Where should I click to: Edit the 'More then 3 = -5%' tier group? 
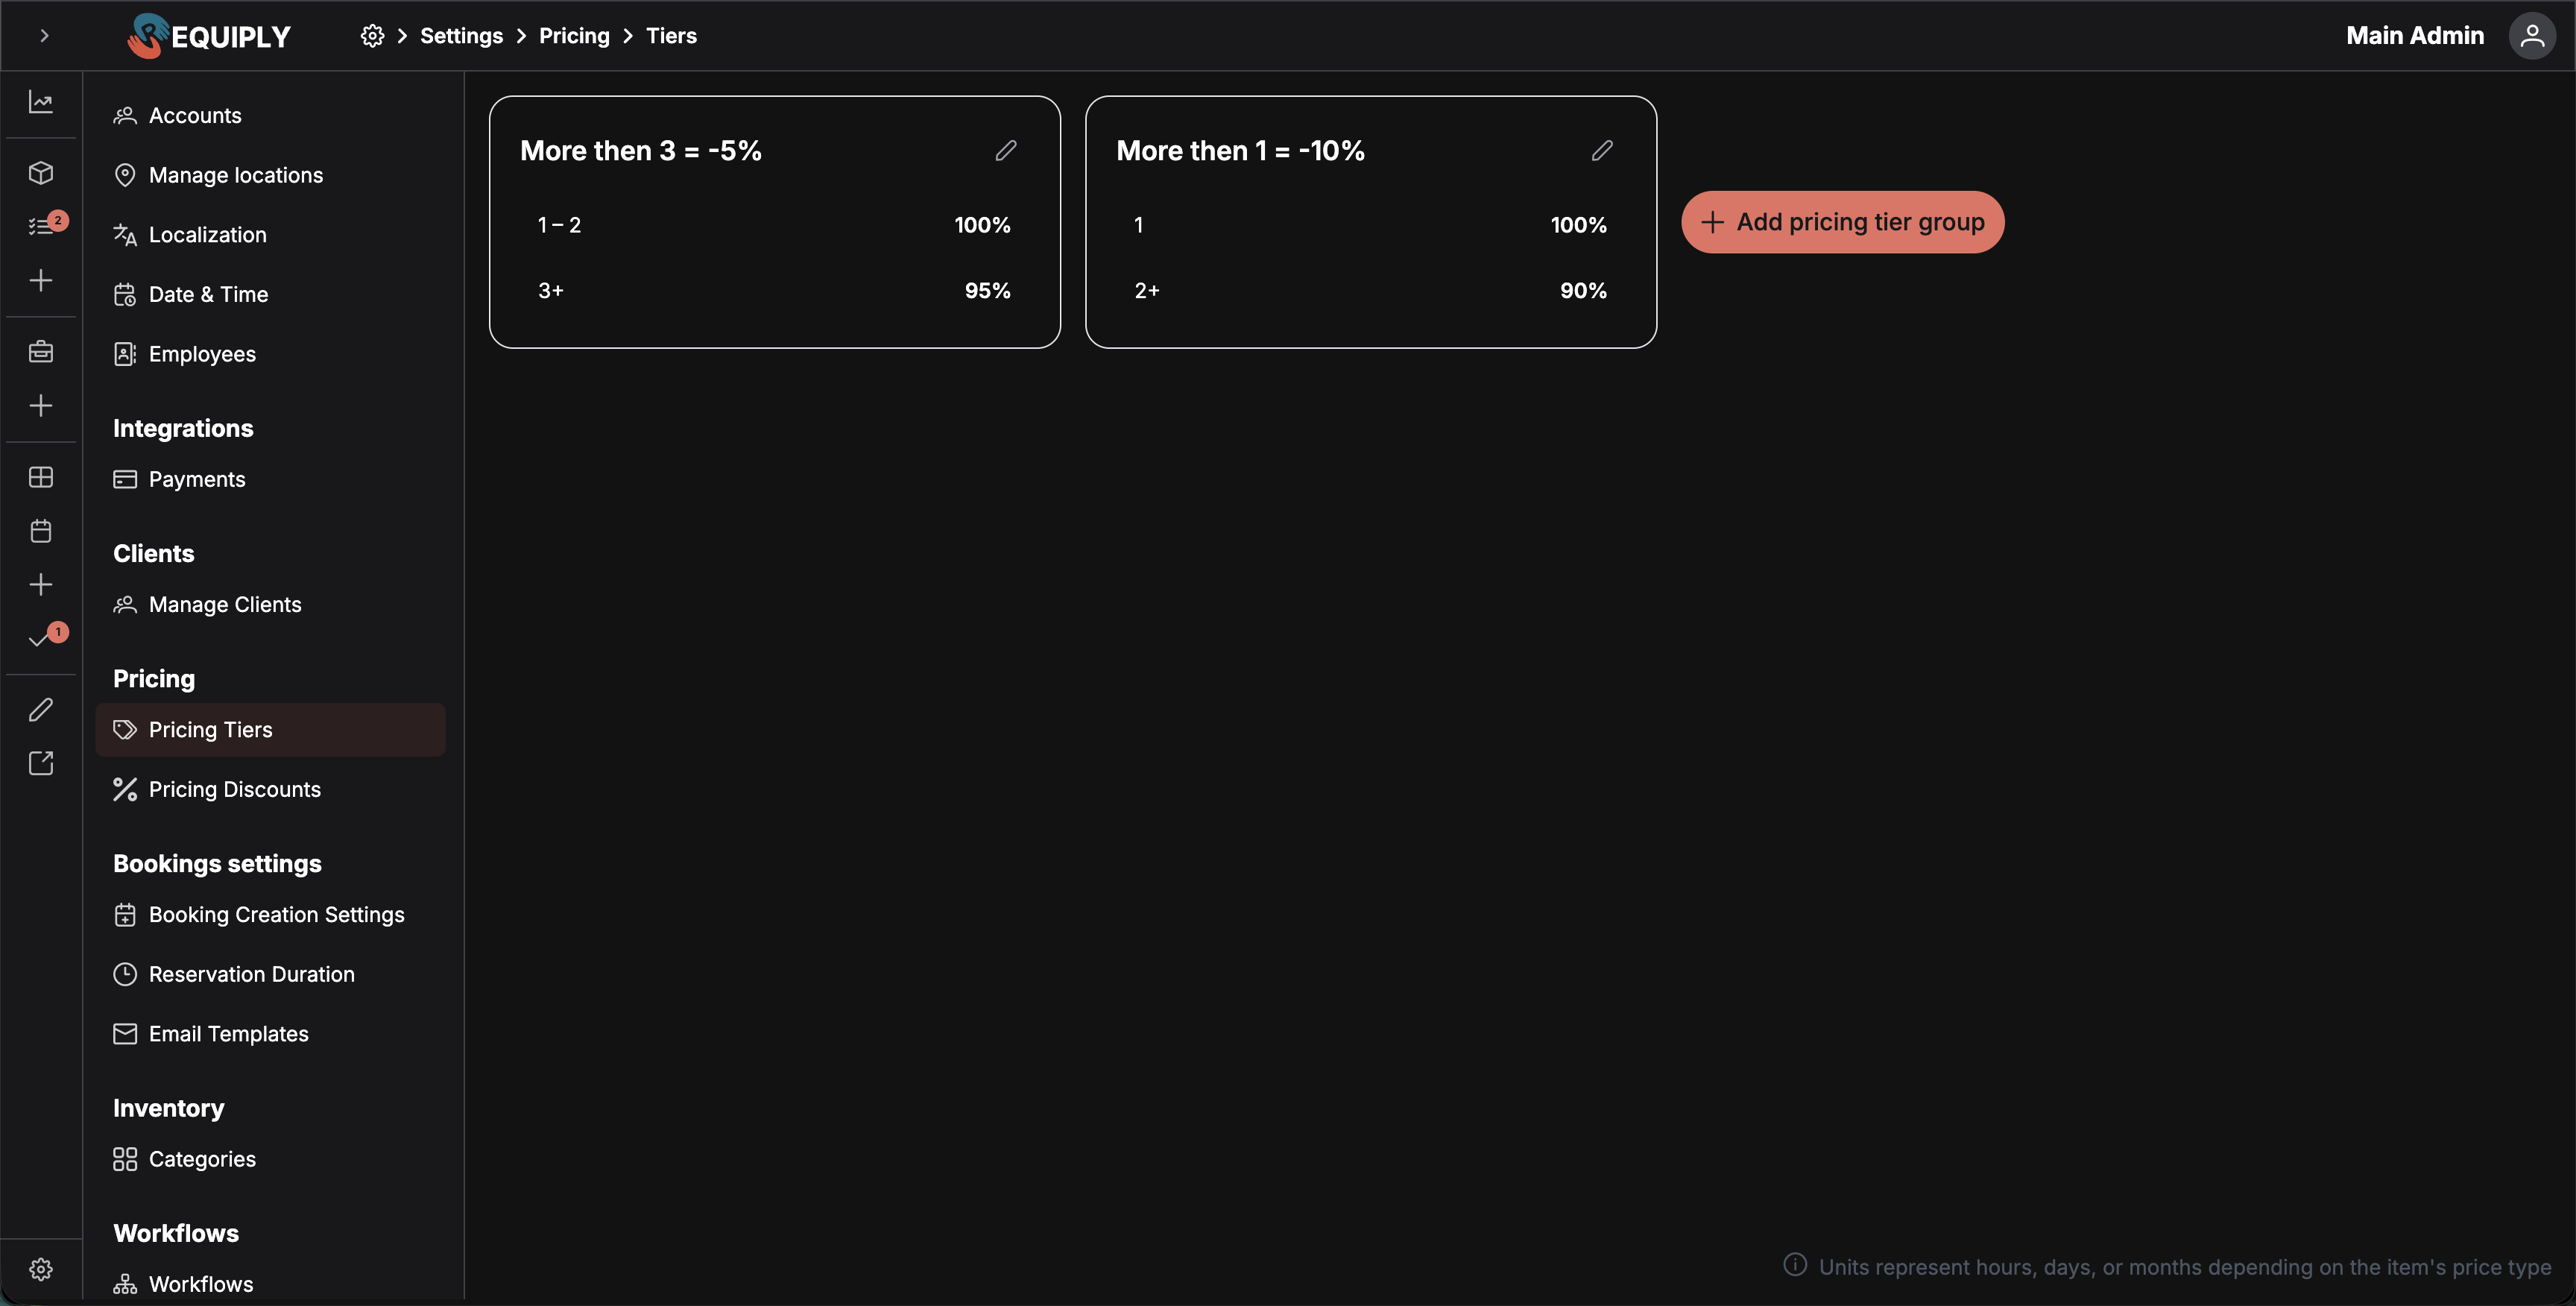pyautogui.click(x=1006, y=150)
